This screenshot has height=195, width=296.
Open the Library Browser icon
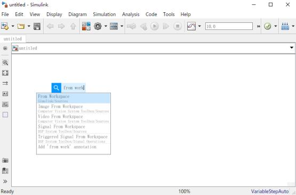86,26
